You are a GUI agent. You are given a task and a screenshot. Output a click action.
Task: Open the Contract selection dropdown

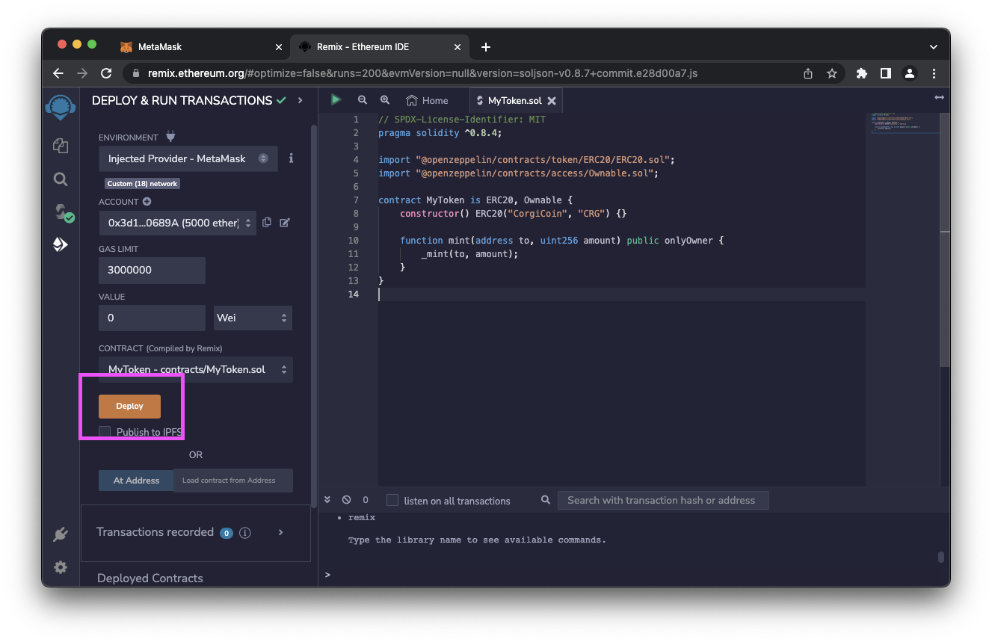click(196, 369)
